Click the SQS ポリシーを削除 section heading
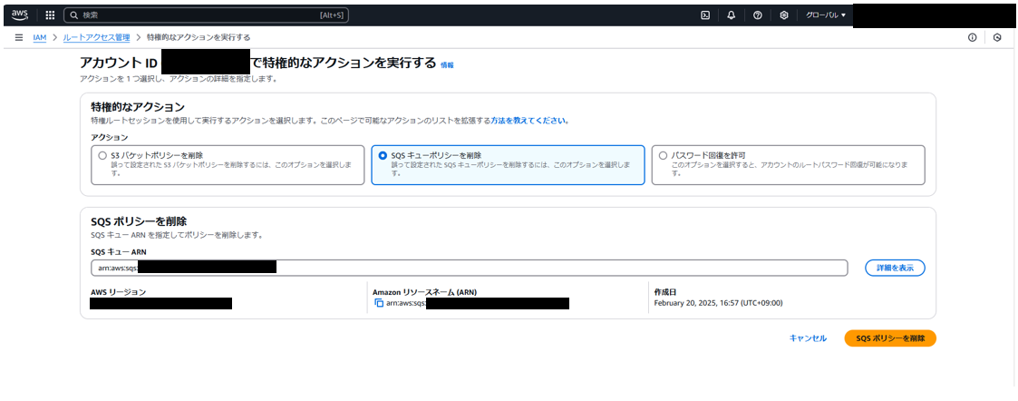 139,221
